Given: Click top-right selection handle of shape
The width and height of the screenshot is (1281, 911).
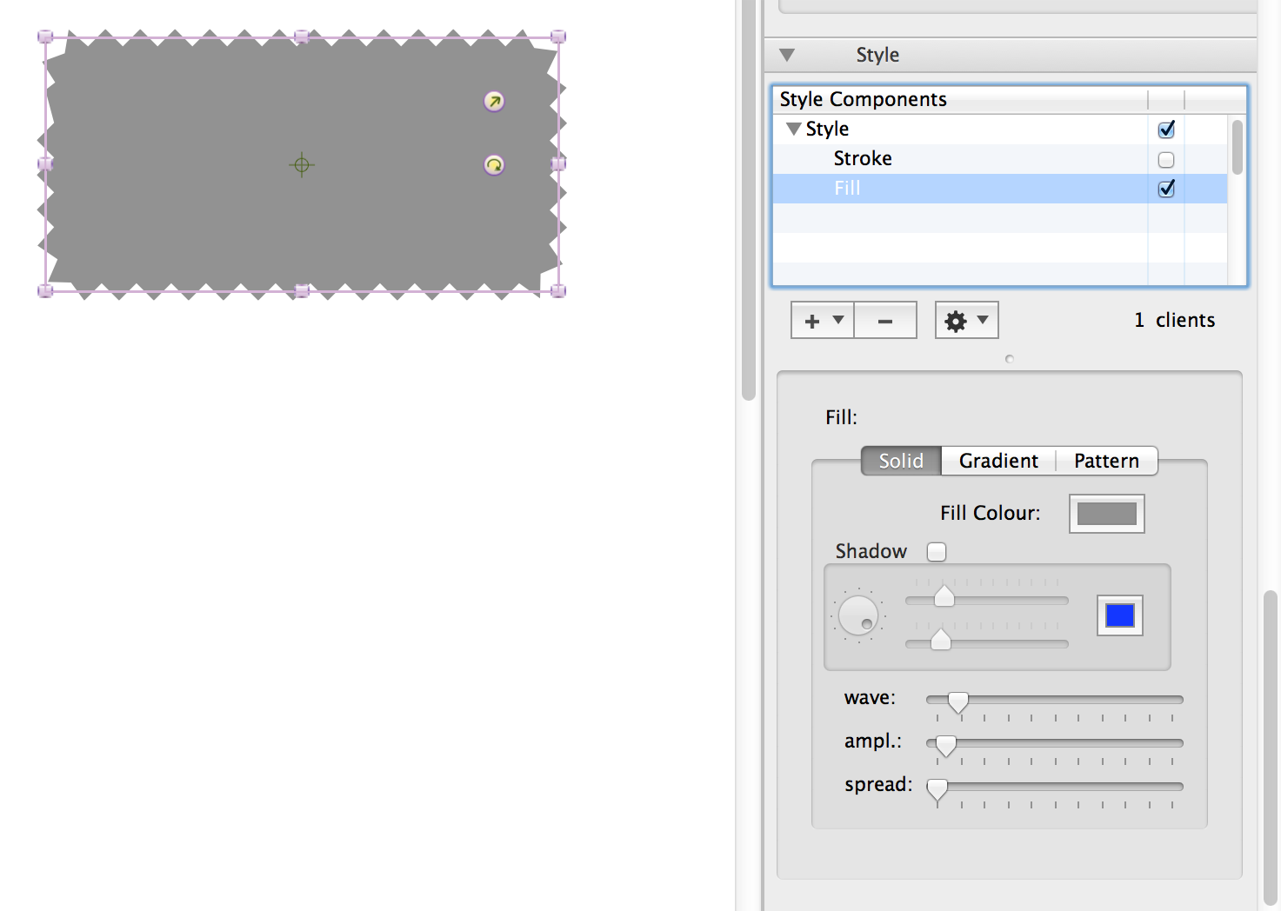Looking at the screenshot, I should coord(558,37).
